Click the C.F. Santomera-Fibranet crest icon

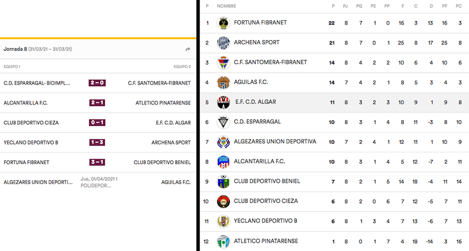coord(223,63)
